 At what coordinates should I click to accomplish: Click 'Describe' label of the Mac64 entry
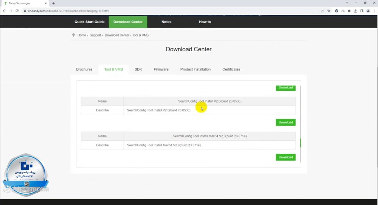(102, 145)
